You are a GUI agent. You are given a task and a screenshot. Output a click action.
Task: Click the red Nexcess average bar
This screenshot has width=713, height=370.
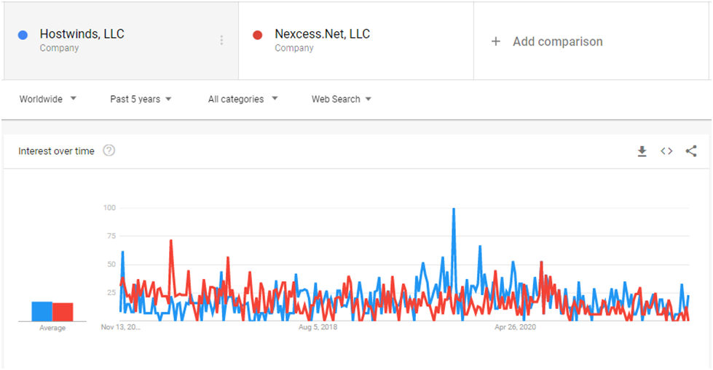click(63, 312)
